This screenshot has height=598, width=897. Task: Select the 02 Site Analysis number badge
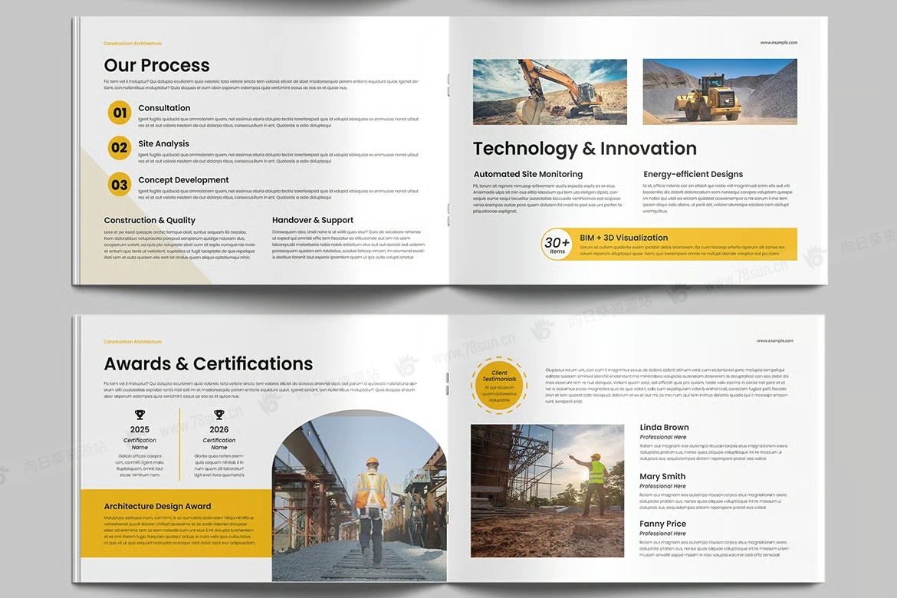tap(120, 148)
